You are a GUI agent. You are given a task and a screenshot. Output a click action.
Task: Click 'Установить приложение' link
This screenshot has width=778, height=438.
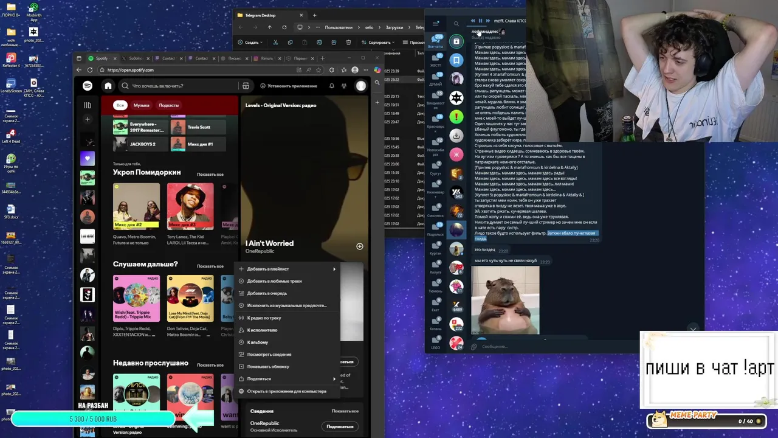[x=288, y=86]
